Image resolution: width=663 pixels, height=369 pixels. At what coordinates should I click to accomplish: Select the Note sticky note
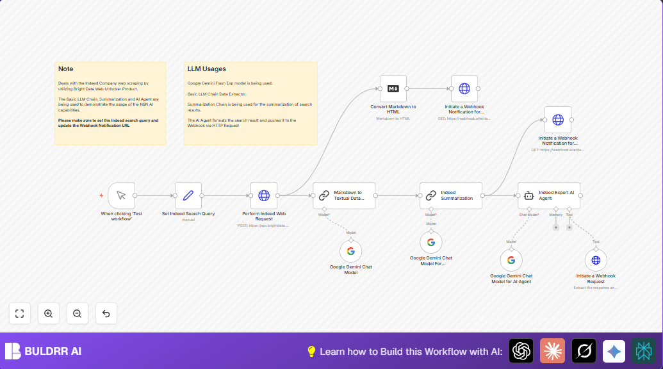coord(110,104)
